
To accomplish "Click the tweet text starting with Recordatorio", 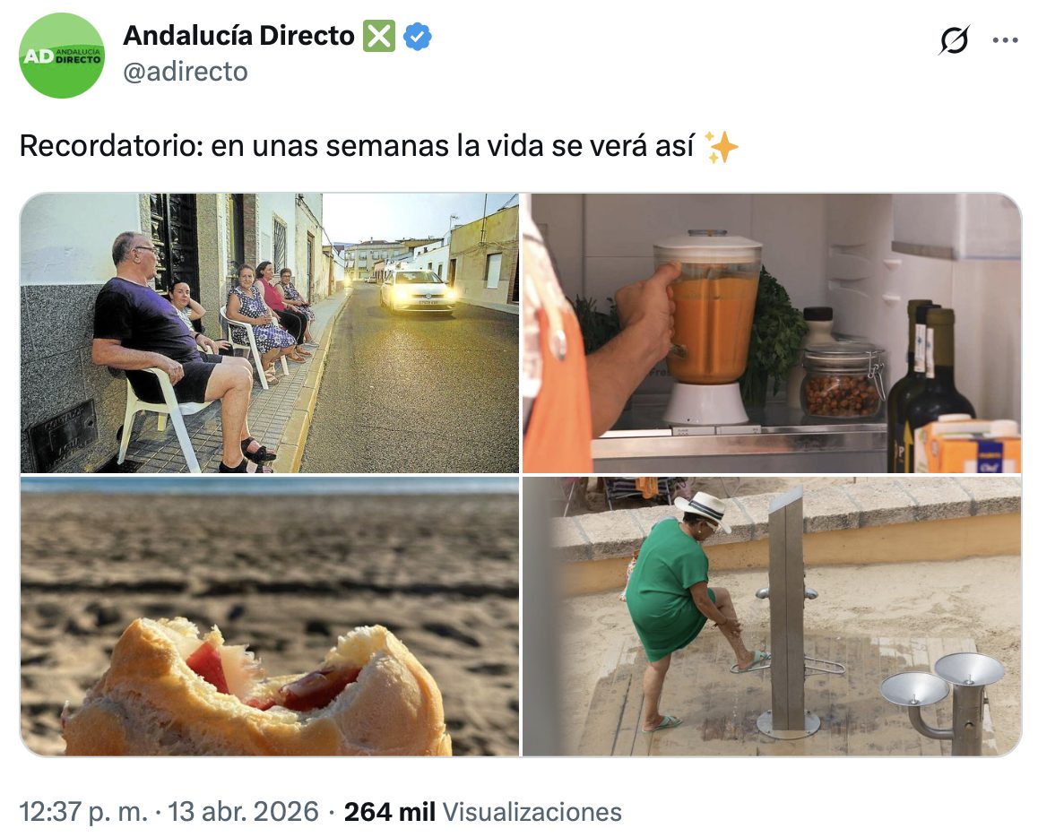I will 378,146.
